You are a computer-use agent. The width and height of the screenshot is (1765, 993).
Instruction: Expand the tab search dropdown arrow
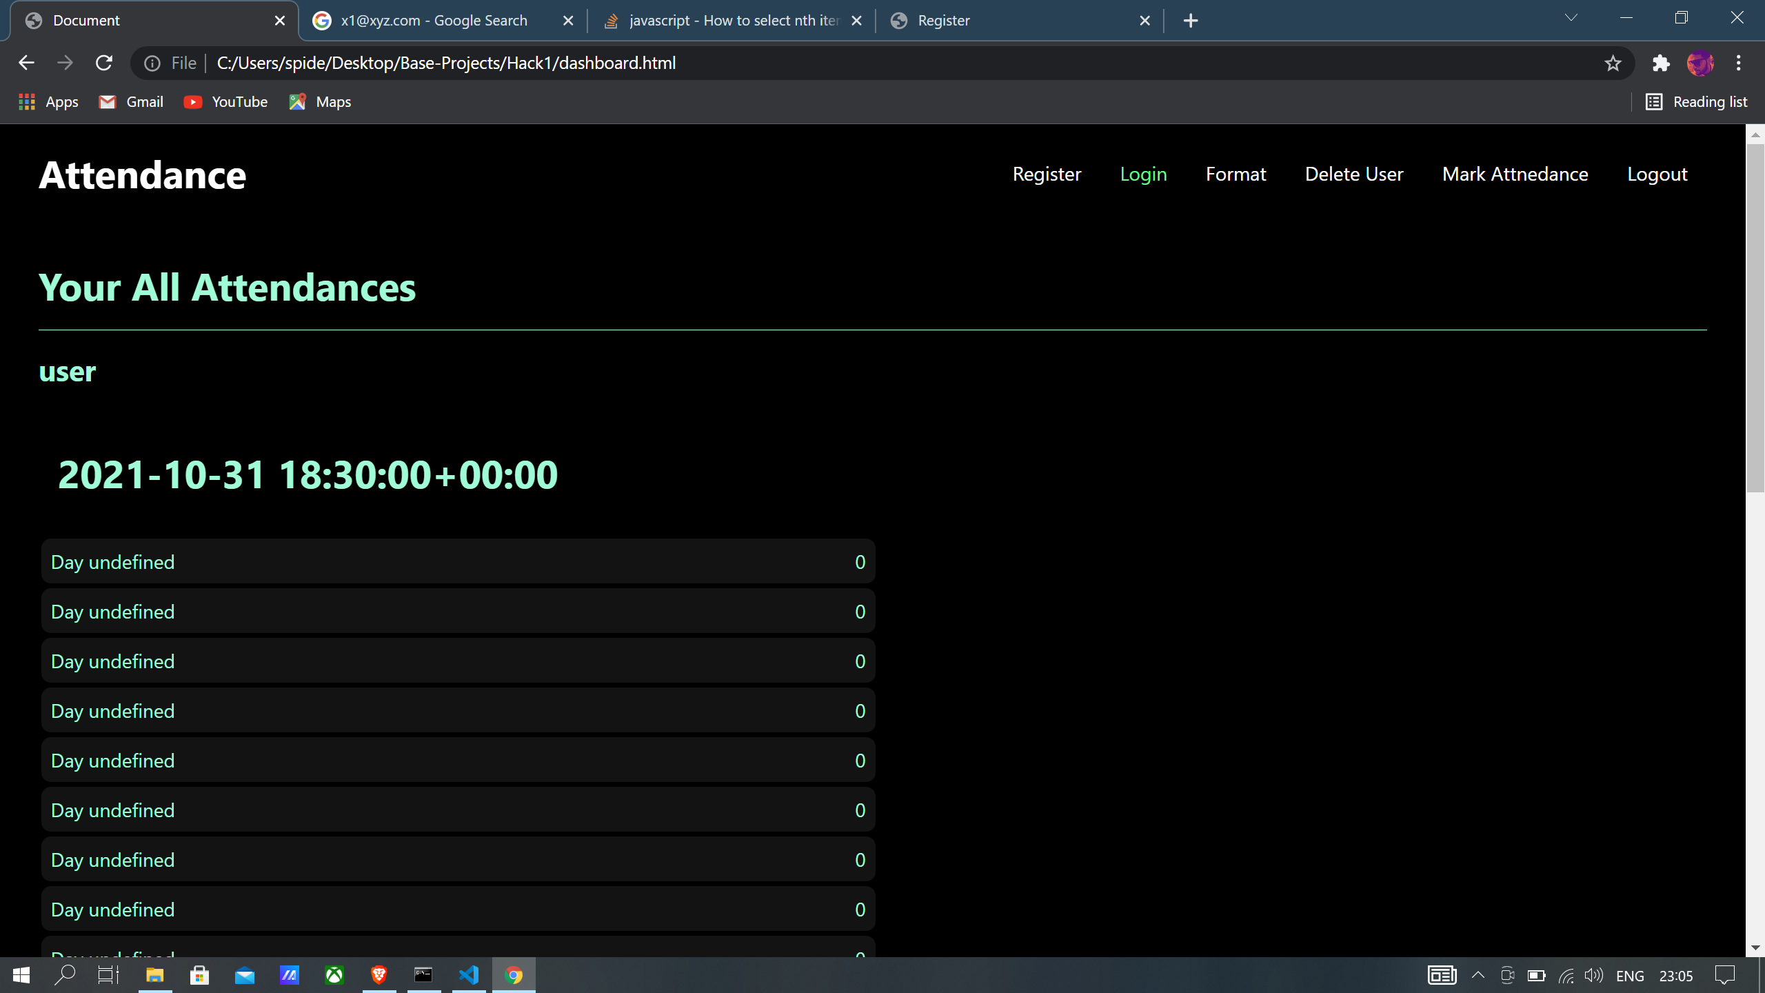[x=1571, y=18]
